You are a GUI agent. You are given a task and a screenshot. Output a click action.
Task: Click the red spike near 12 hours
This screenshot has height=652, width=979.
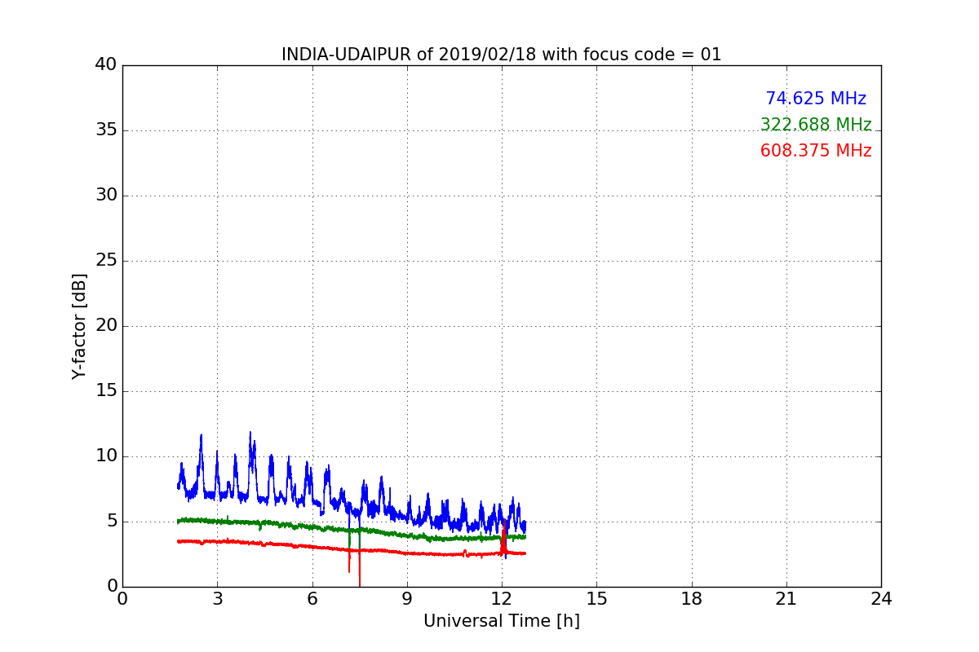(x=503, y=538)
